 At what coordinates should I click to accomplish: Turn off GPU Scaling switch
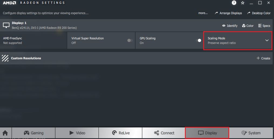pos(198,40)
